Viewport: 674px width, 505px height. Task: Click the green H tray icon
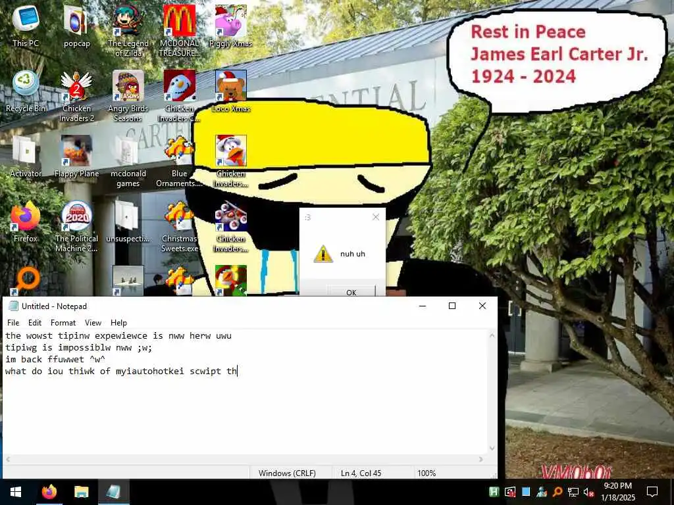[494, 492]
